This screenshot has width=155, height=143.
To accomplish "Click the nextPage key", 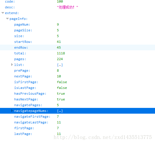I will click(23, 76).
